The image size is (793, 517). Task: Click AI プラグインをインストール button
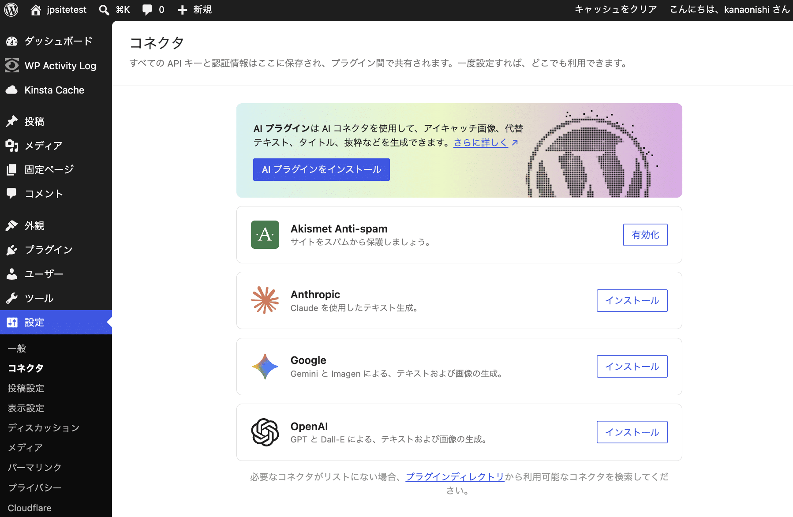click(322, 170)
